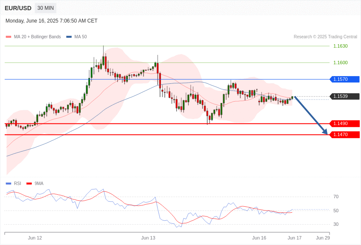The image size is (361, 245).
Task: Select the 30 MIN timeframe badge
Action: (x=45, y=8)
